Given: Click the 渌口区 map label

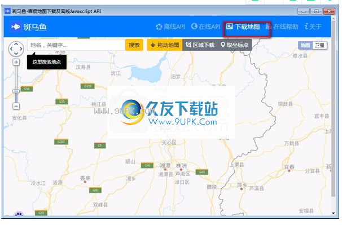Looking at the screenshot, I should click(182, 182).
